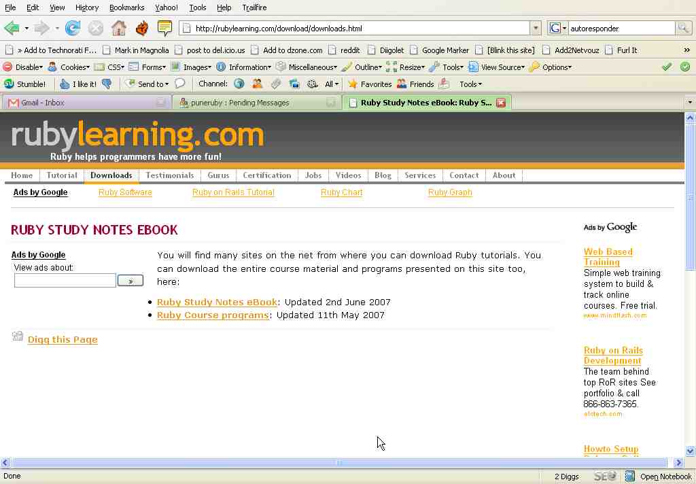Click the speech bubble icon beside Send to
The width and height of the screenshot is (696, 484).
tap(179, 84)
